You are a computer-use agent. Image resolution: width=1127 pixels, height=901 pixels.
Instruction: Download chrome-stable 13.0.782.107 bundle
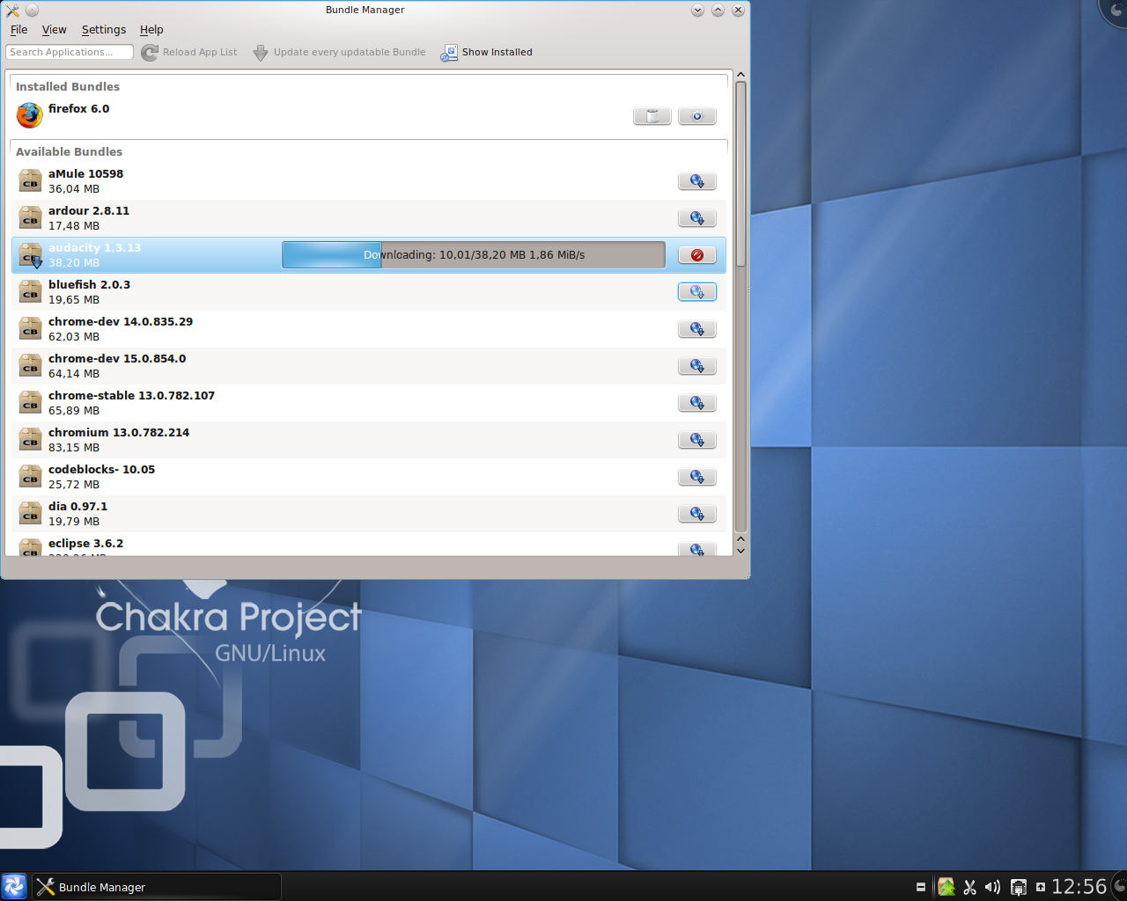coord(697,403)
